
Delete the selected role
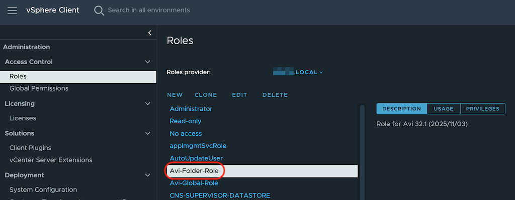275,95
